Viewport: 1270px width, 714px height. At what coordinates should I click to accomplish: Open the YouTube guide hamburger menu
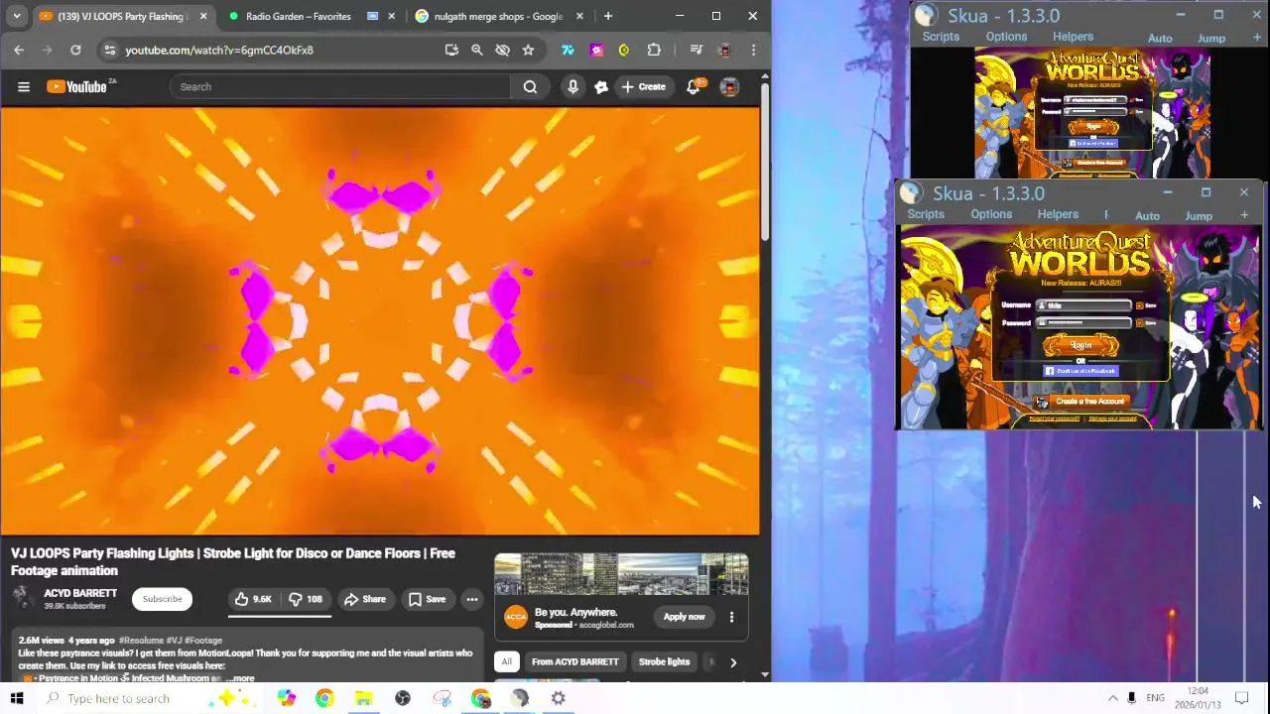pyautogui.click(x=23, y=86)
